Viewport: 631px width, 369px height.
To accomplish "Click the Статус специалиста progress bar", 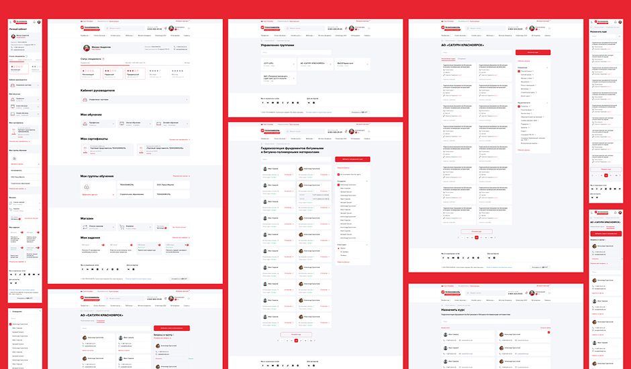I will [134, 64].
